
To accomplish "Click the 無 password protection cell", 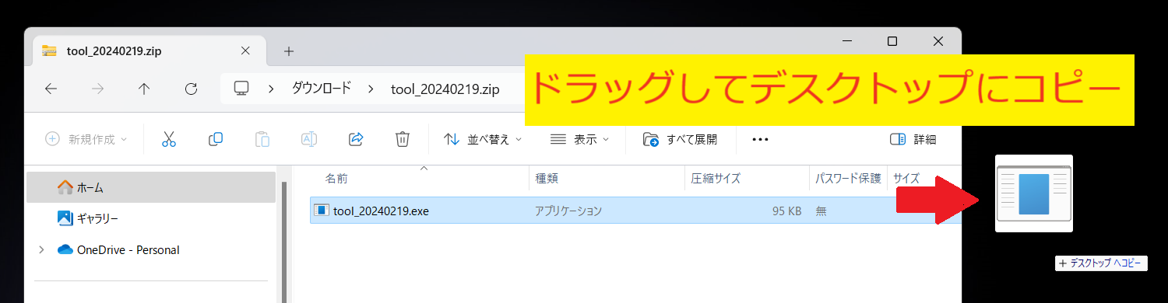I will 821,211.
